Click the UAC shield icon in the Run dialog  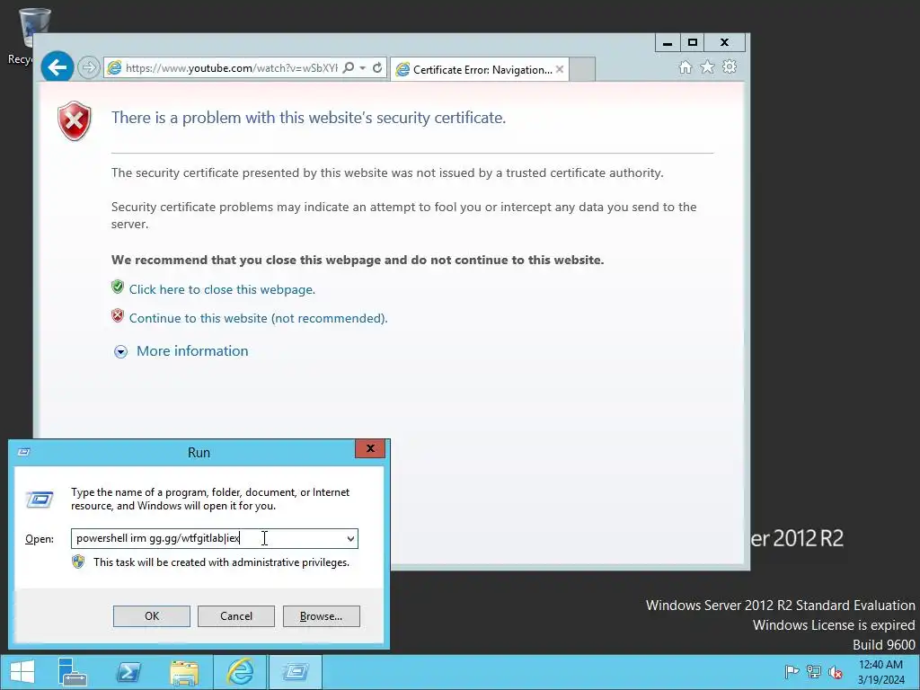[78, 562]
